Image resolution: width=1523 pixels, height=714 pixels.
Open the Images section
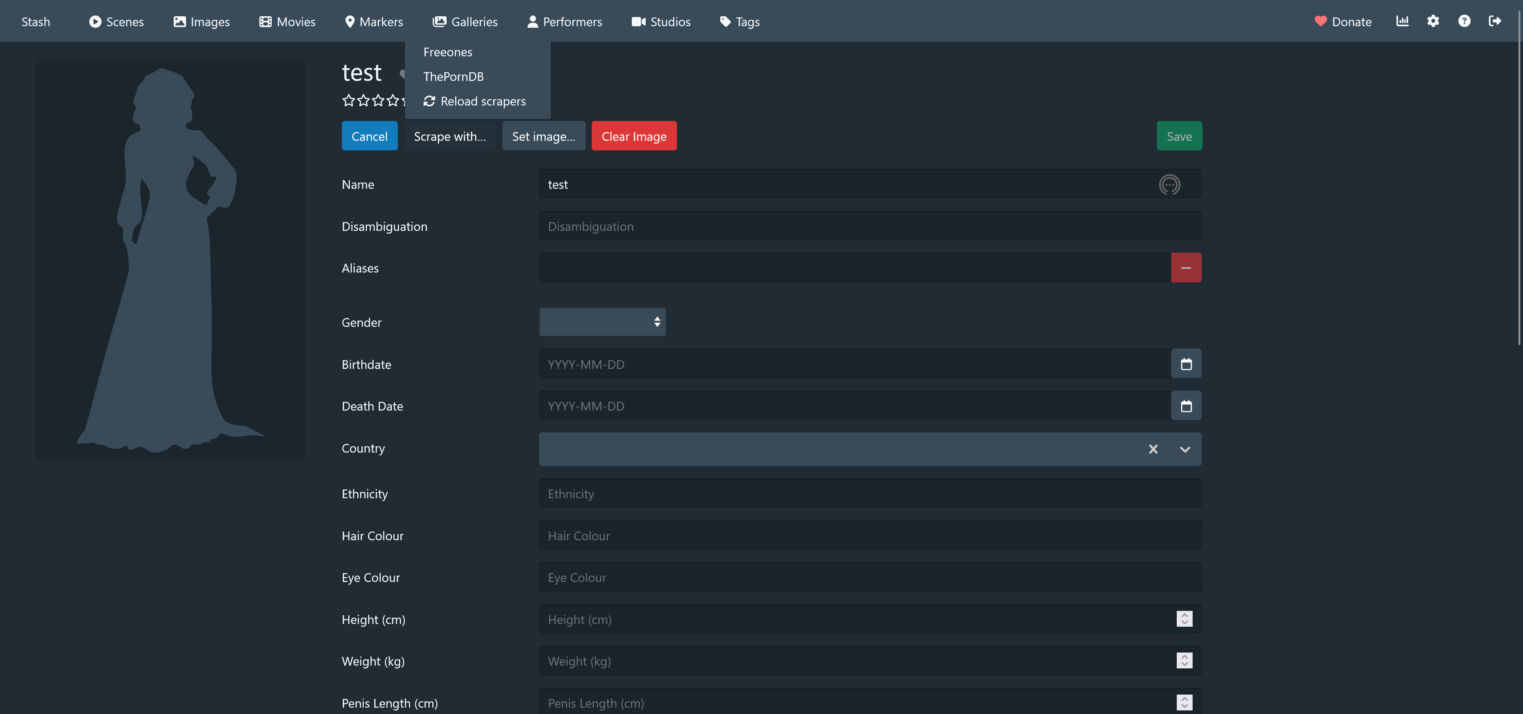pos(201,22)
